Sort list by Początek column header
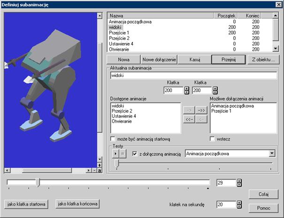The height and width of the screenshot is (218, 284). [225, 16]
